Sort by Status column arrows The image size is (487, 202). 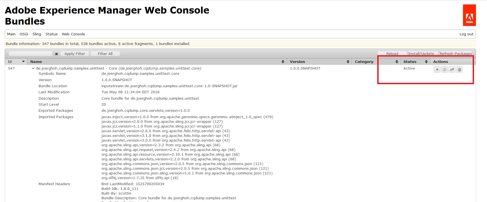(x=426, y=62)
